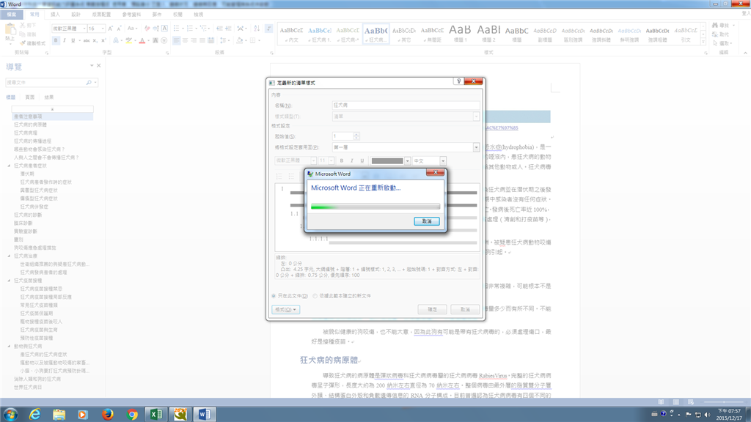The width and height of the screenshot is (751, 422).
Task: Open the 格式(O) dropdown button
Action: tap(286, 310)
